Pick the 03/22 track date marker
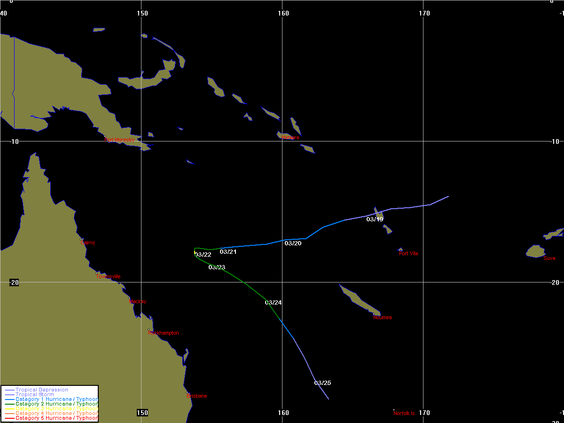Screen dimensions: 564x423 click(203, 255)
